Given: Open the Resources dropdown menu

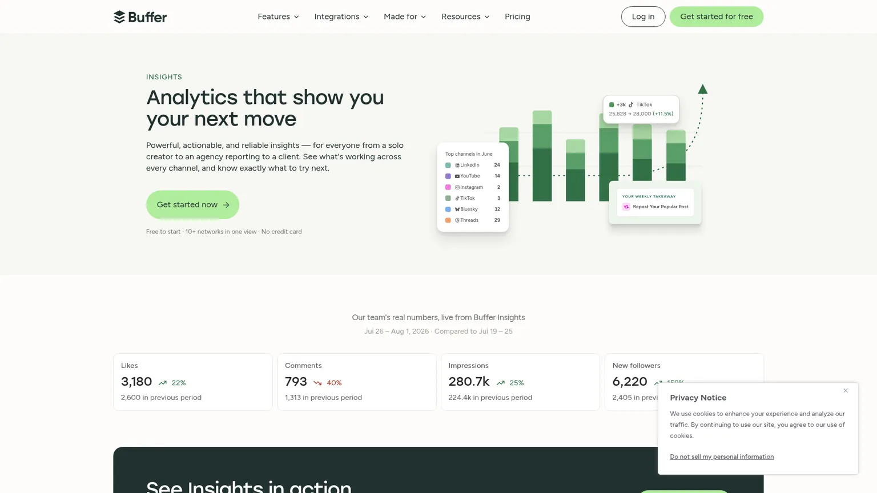Looking at the screenshot, I should [465, 17].
